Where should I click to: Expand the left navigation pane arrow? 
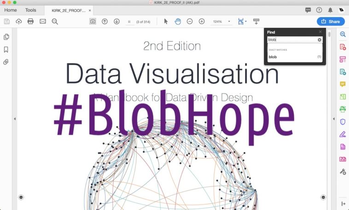pos(15,119)
